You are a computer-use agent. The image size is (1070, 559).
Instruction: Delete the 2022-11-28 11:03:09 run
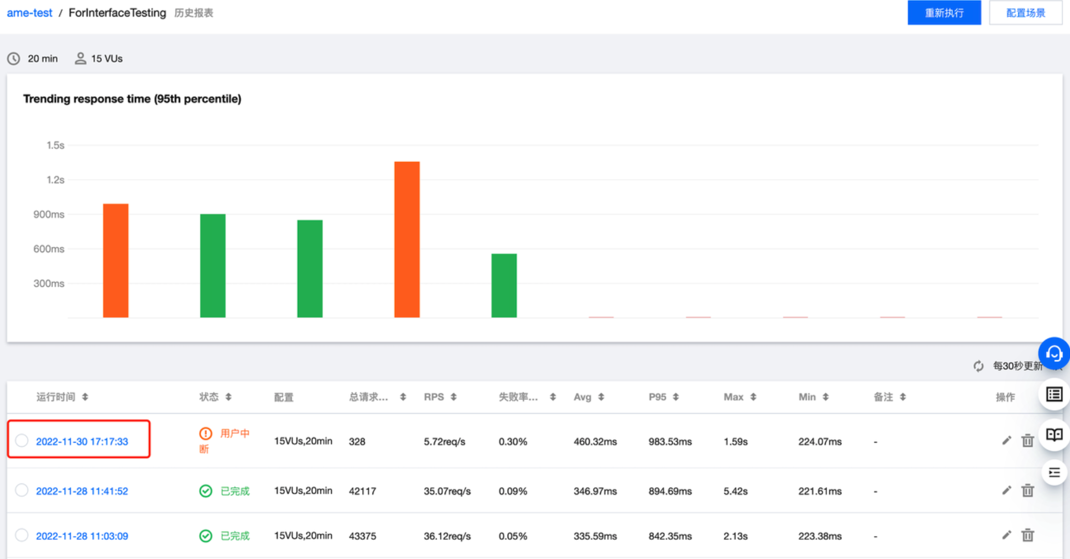[1028, 536]
